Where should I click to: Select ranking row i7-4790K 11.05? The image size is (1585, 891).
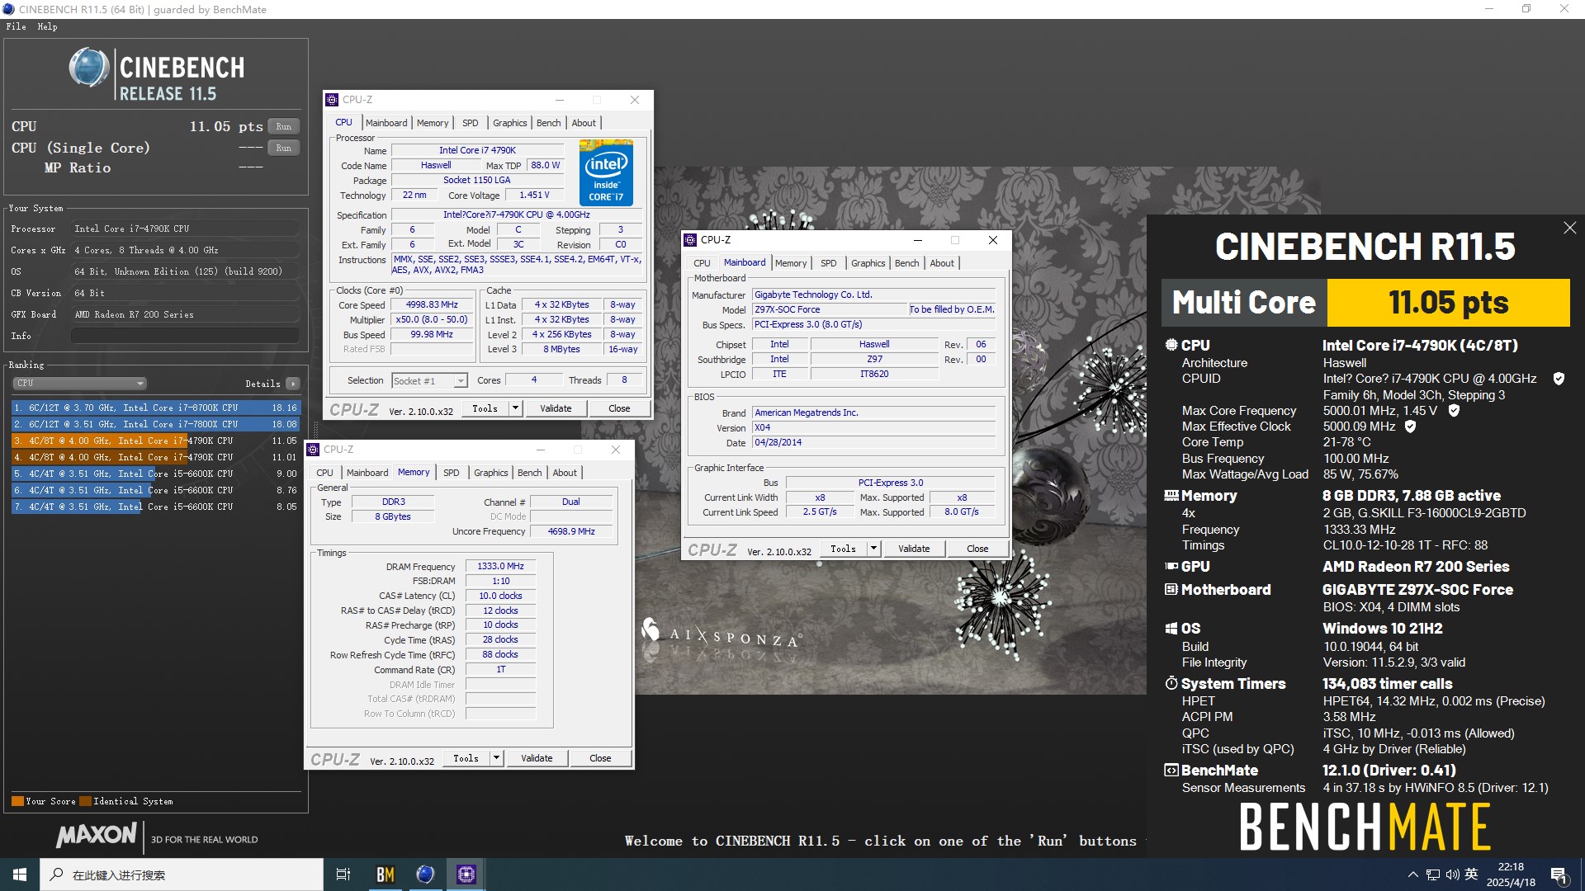tap(155, 441)
